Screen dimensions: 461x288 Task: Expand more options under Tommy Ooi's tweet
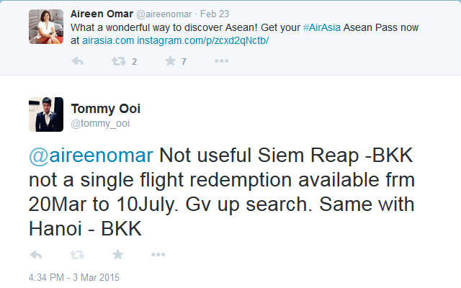click(158, 254)
